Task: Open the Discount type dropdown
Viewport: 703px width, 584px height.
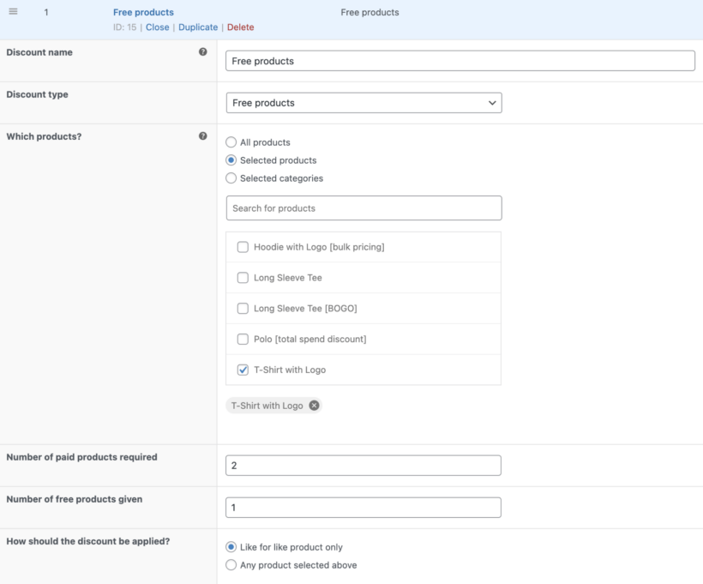Action: tap(364, 102)
